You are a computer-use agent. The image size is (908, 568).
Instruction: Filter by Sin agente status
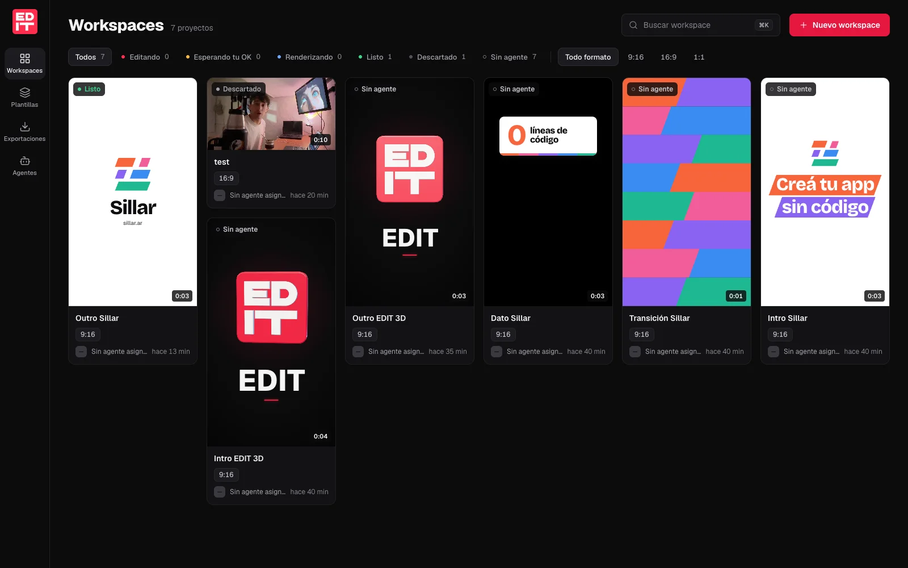tap(509, 57)
